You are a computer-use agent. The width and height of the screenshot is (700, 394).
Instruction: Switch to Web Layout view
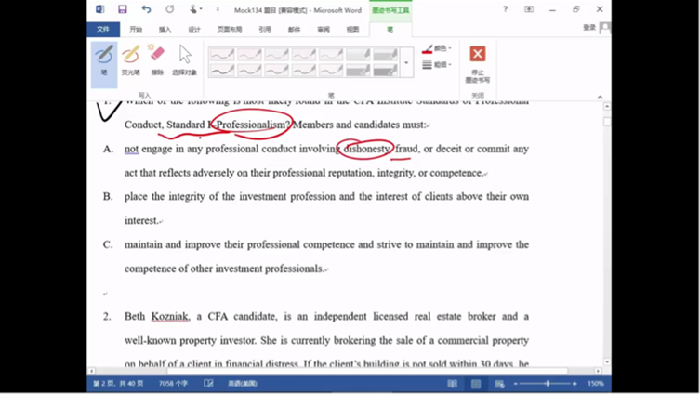(x=499, y=384)
